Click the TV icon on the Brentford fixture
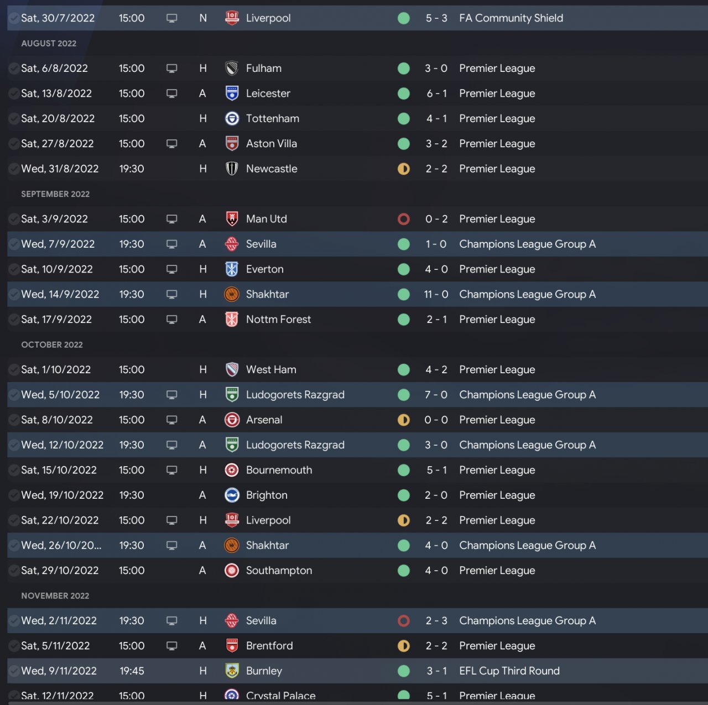The height and width of the screenshot is (705, 708). tap(172, 646)
